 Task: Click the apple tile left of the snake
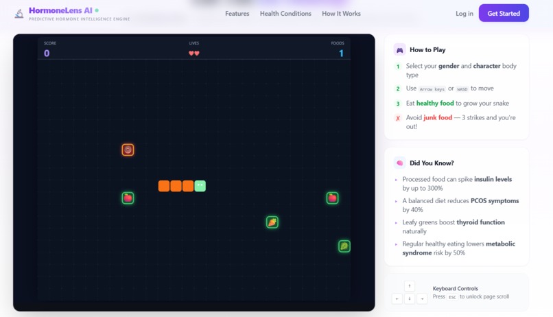(x=128, y=198)
